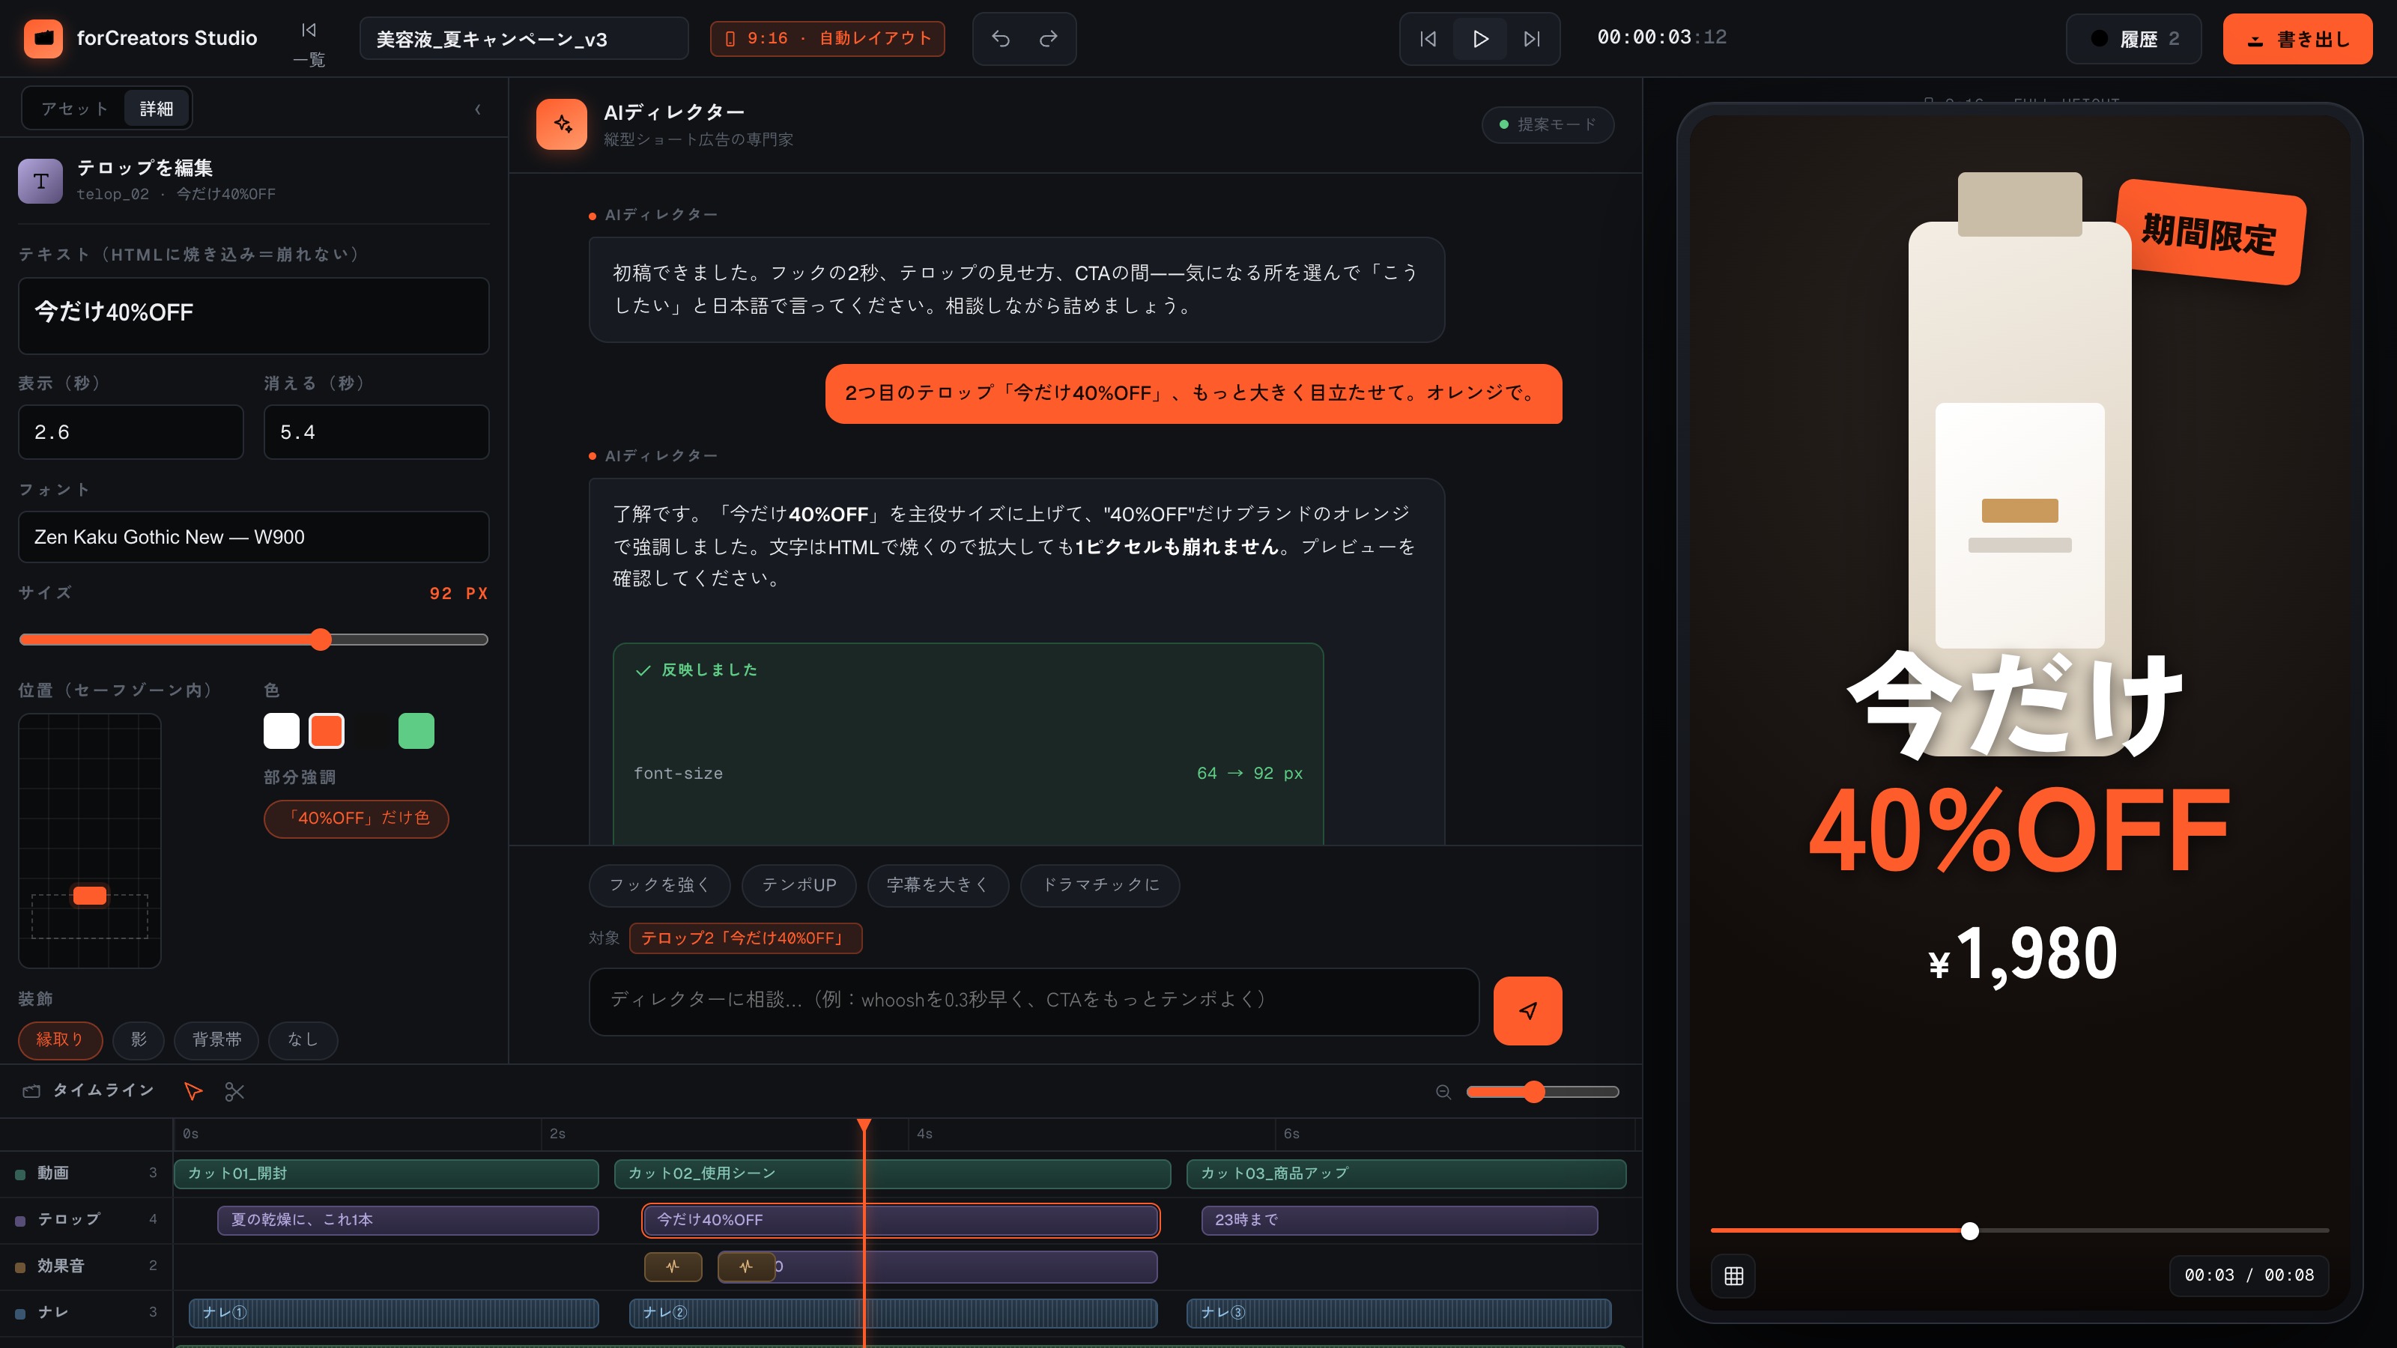Select the 夏の乾燥に、これ1本 telop clip
2397x1348 pixels.
pyautogui.click(x=407, y=1220)
